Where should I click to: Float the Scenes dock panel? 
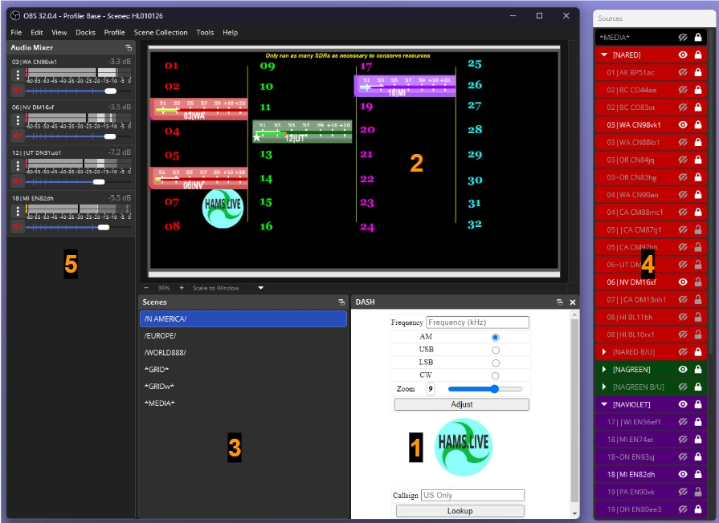click(x=341, y=302)
